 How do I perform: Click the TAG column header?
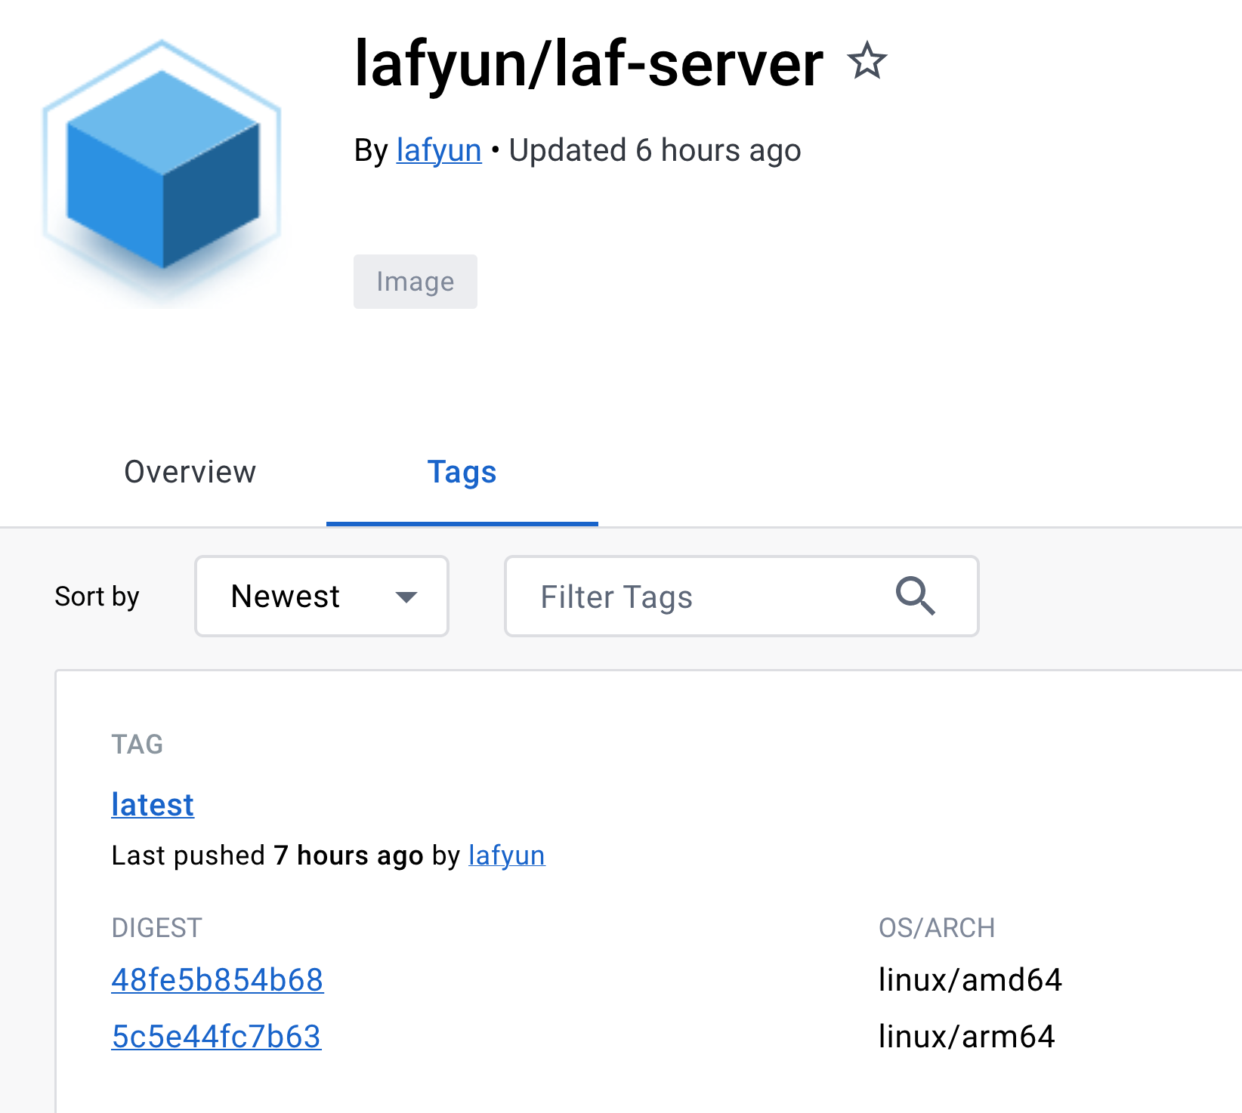tap(137, 744)
